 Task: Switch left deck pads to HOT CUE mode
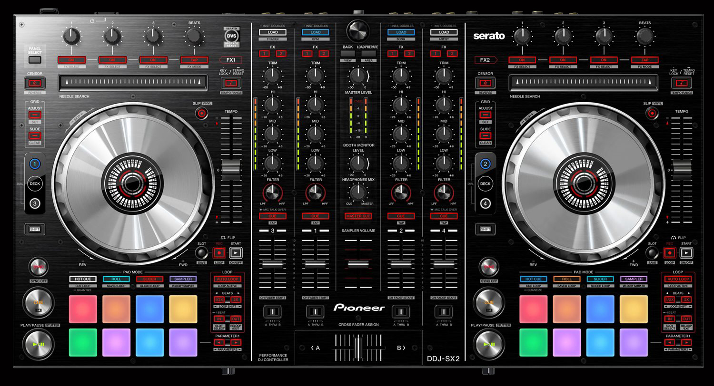[x=83, y=279]
